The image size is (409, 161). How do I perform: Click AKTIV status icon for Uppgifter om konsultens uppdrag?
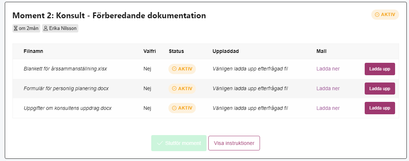pos(174,108)
